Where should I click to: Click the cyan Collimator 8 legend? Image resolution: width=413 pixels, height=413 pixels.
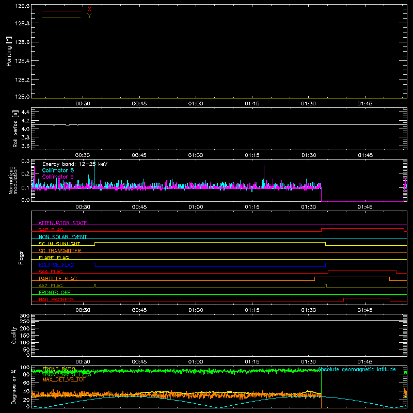point(58,170)
